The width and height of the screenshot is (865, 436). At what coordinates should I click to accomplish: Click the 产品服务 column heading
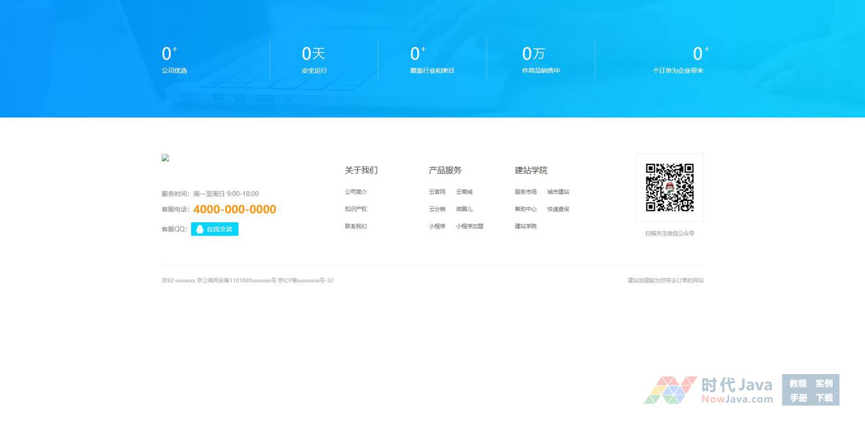coord(445,170)
